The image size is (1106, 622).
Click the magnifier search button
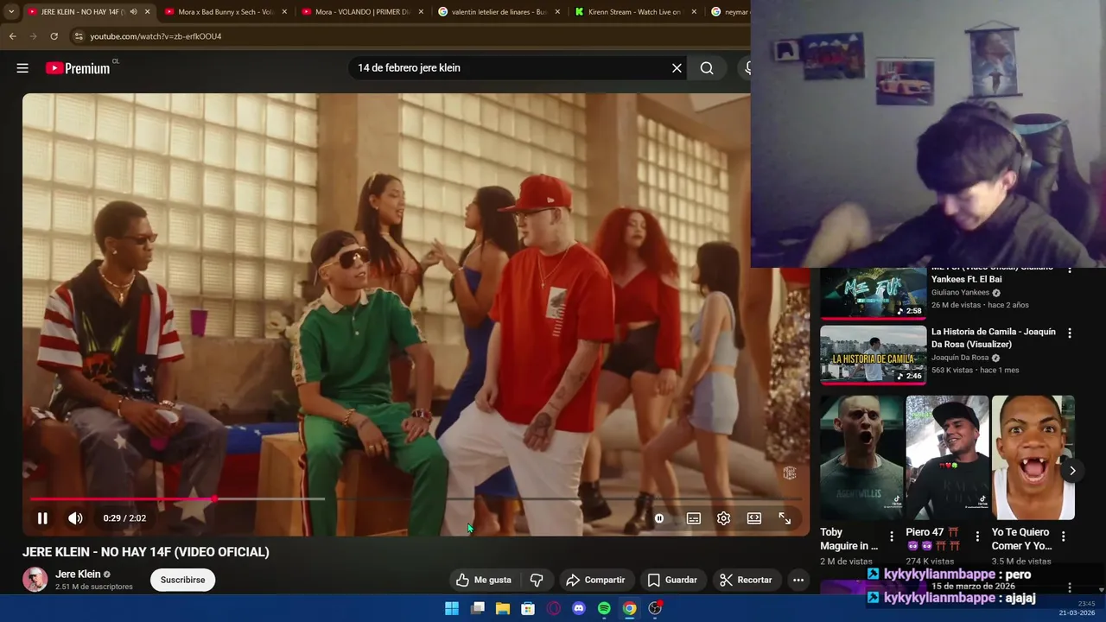click(x=707, y=68)
